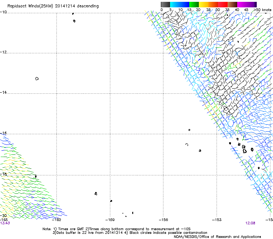Select the red 30-35 knots legend segment
273x239 pixels.
[x=223, y=4]
